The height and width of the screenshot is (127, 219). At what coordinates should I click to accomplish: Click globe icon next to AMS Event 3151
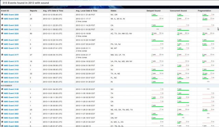coord(2,74)
